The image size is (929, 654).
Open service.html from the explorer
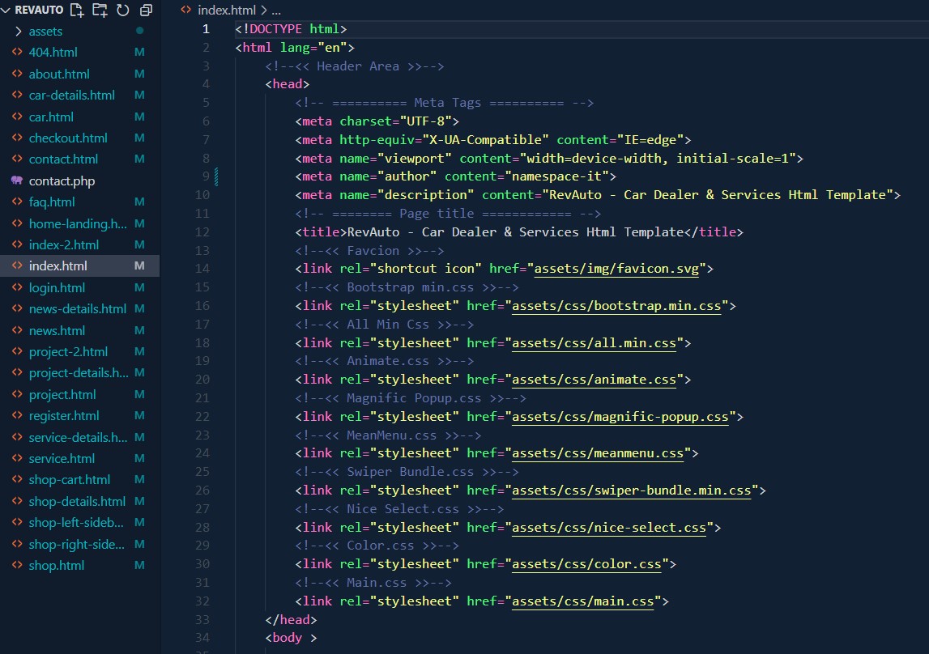click(x=62, y=458)
